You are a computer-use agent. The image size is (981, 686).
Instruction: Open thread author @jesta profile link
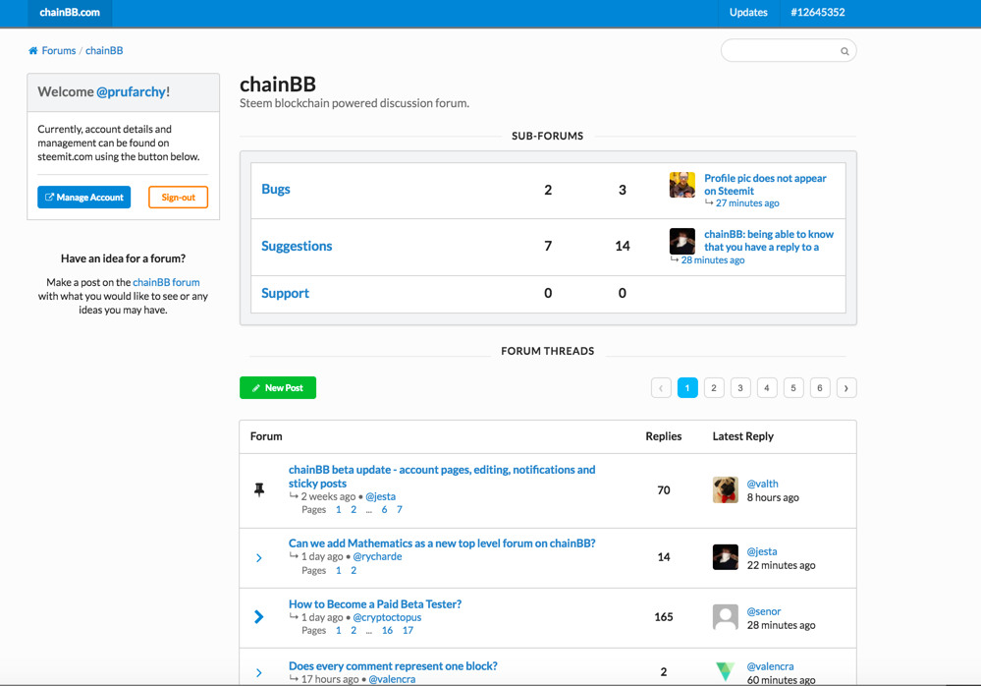coord(380,496)
